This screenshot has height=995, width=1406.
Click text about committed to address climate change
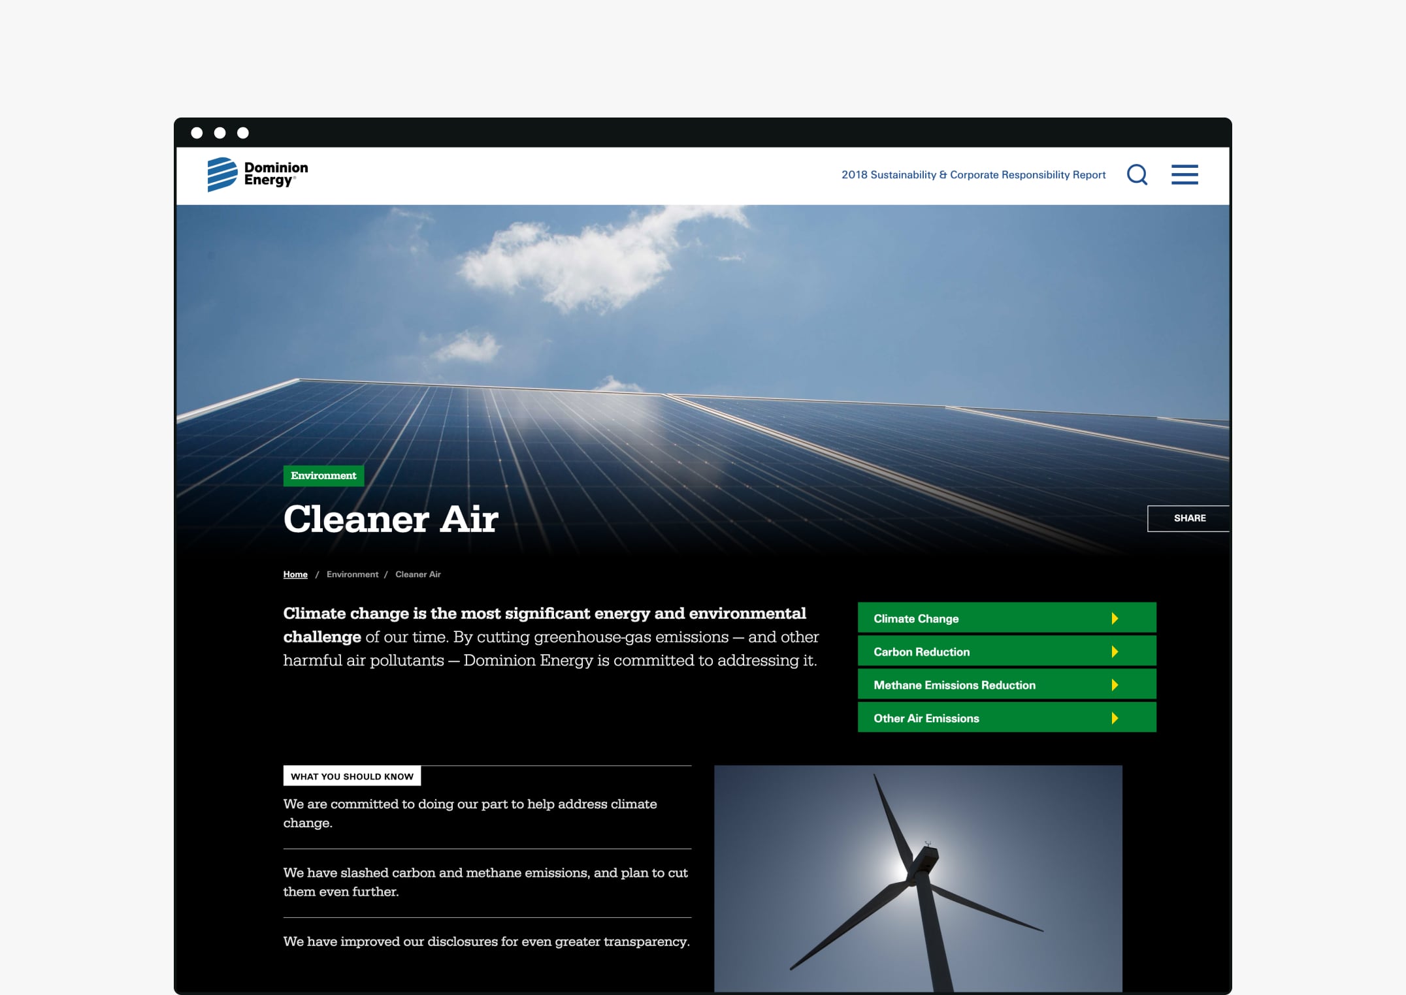(x=470, y=813)
